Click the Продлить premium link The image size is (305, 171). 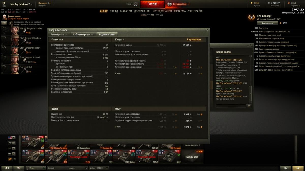click(x=42, y=6)
